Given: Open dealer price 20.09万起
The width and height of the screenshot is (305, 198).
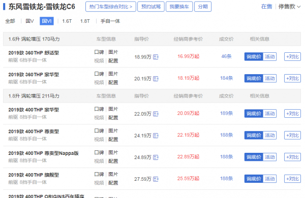Looking at the screenshot, I should point(188,113).
